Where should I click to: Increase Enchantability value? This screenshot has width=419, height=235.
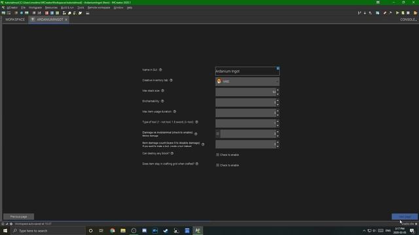coord(278,101)
